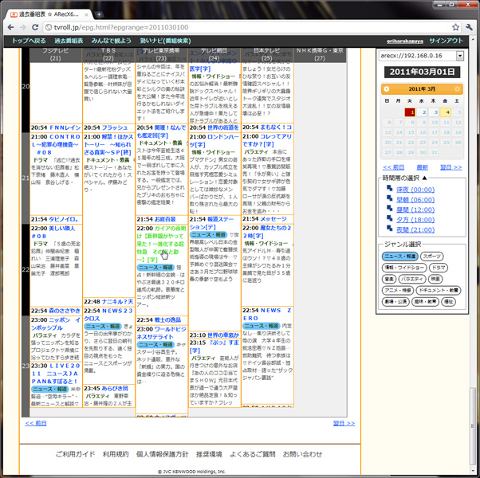Open the browser wrench settings menu
480x478 pixels.
pos(470,26)
